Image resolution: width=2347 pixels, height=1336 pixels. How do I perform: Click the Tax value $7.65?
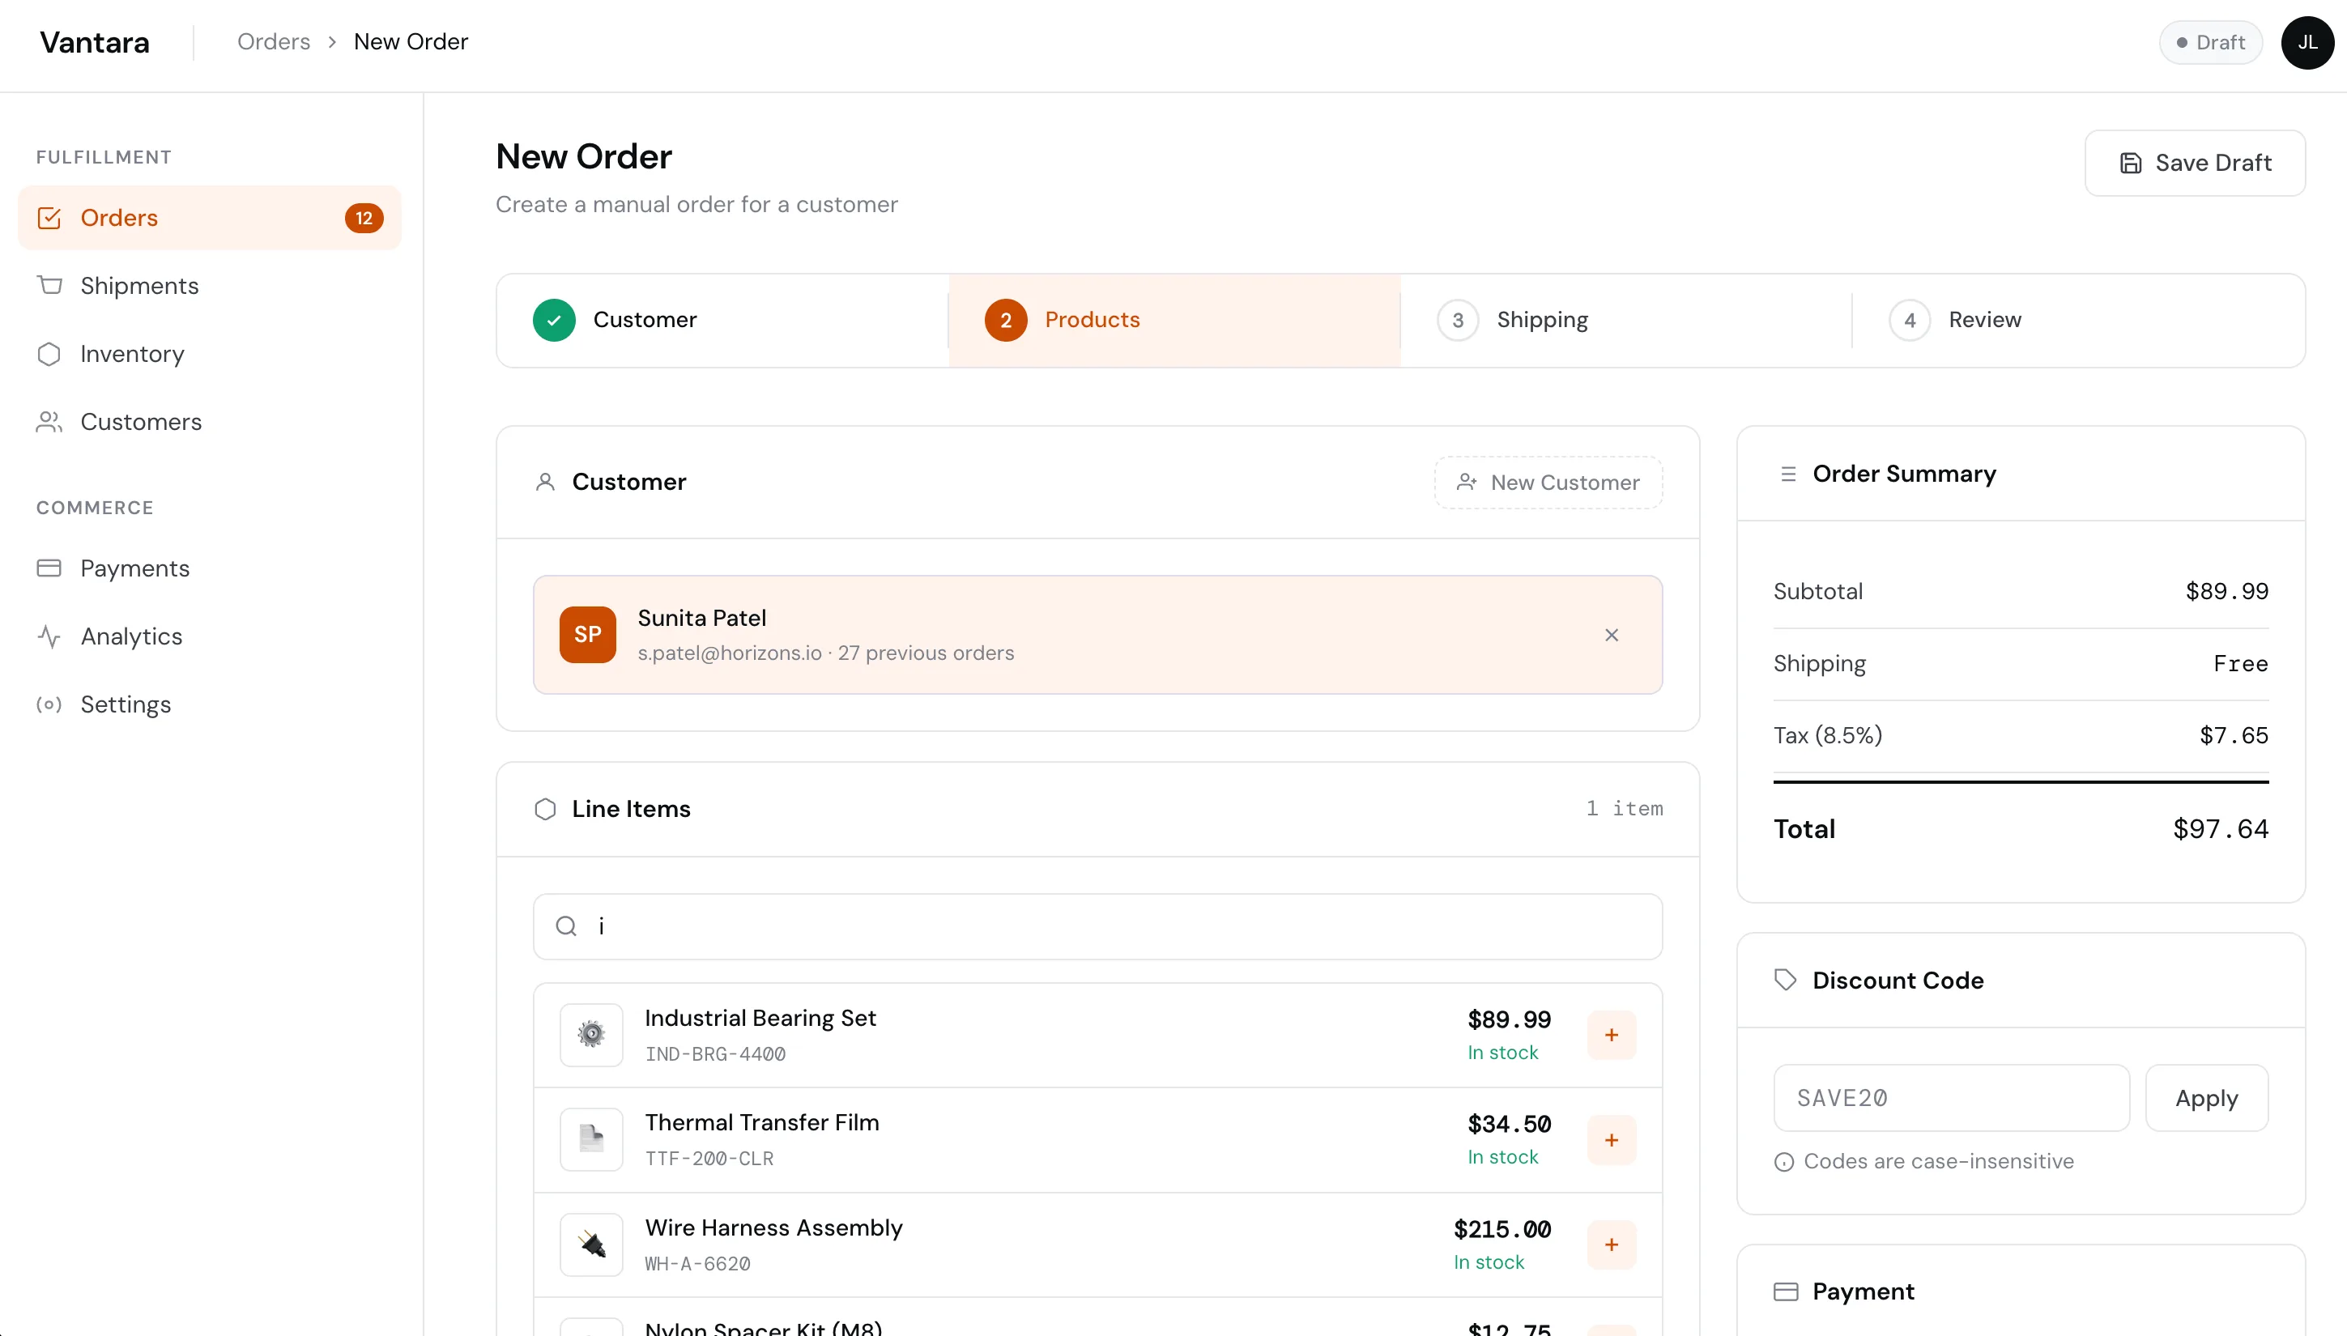2234,735
